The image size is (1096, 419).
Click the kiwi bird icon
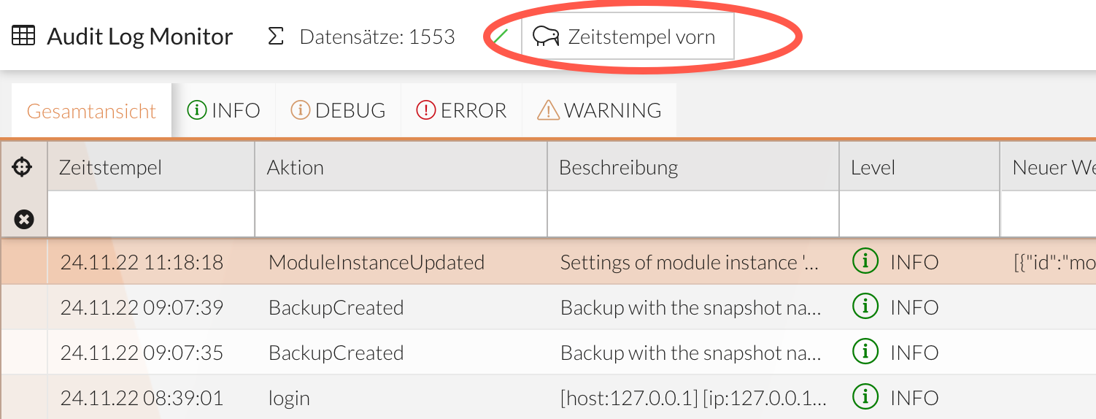[546, 36]
